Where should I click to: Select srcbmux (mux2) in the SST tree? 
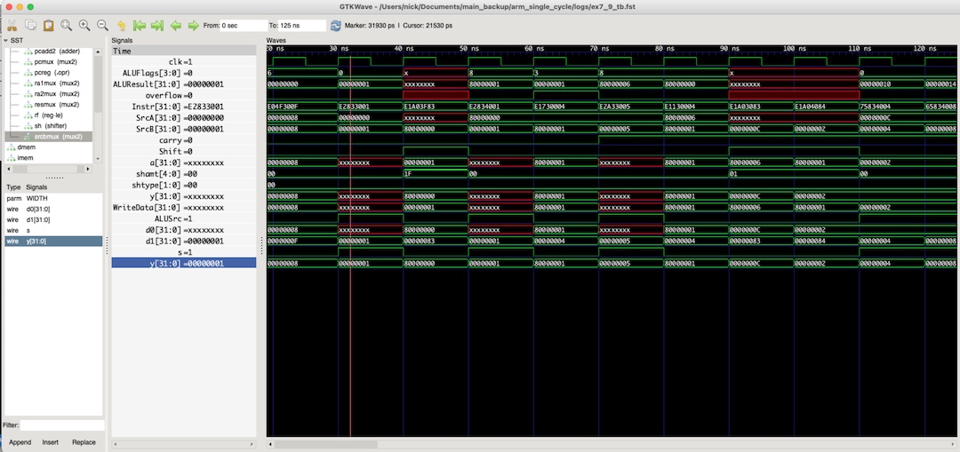pos(48,137)
